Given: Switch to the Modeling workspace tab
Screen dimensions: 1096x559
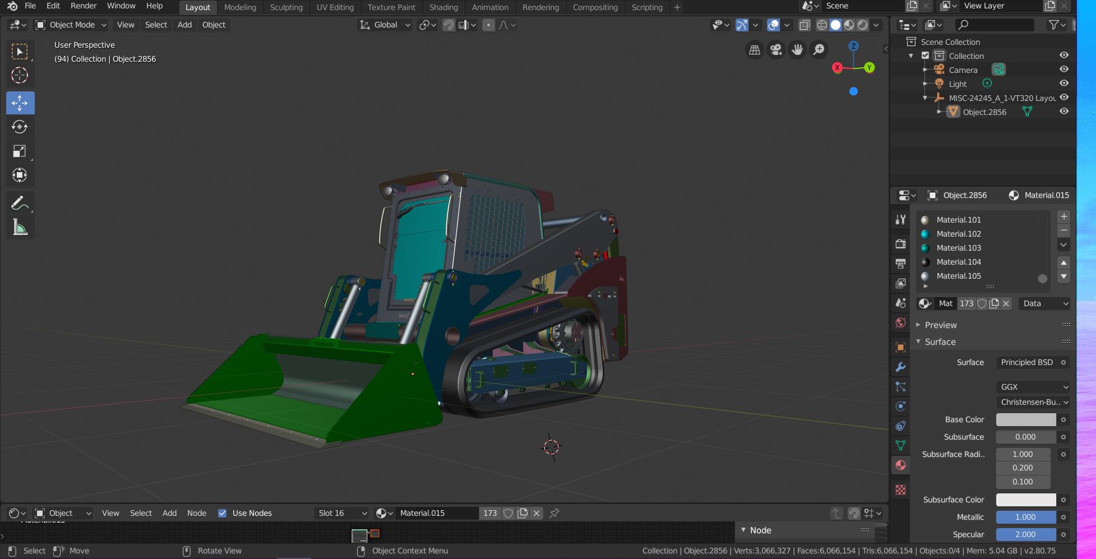Looking at the screenshot, I should [x=240, y=7].
